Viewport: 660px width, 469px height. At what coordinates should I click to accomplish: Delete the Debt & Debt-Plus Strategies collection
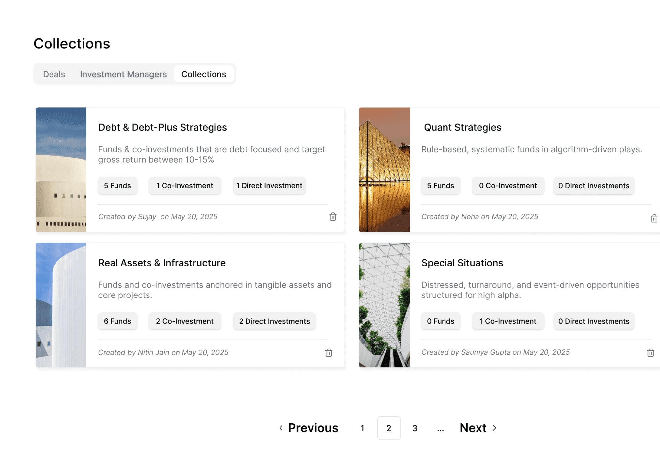coord(333,217)
